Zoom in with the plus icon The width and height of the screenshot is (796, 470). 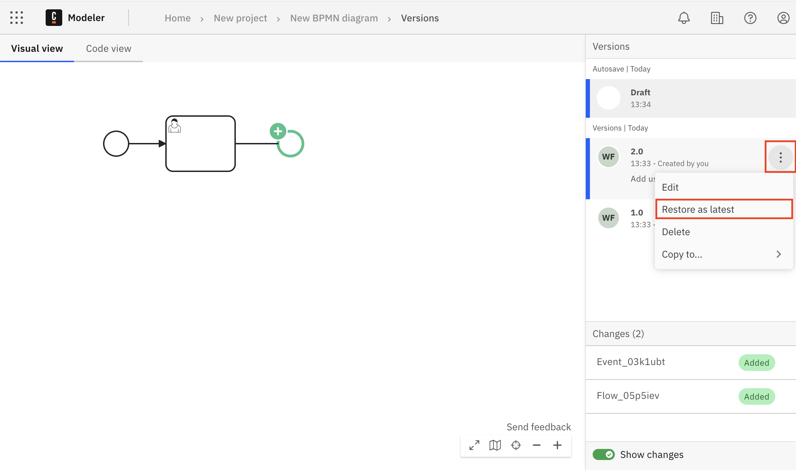click(557, 445)
